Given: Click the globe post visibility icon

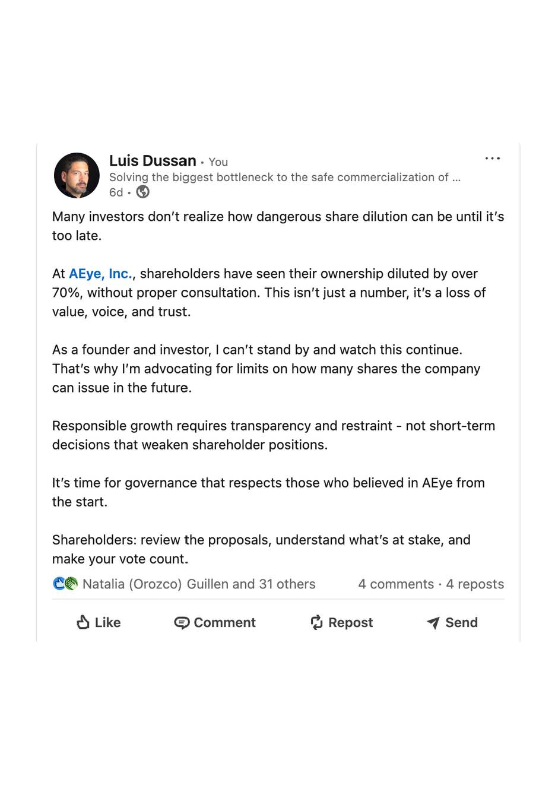Looking at the screenshot, I should click(143, 192).
